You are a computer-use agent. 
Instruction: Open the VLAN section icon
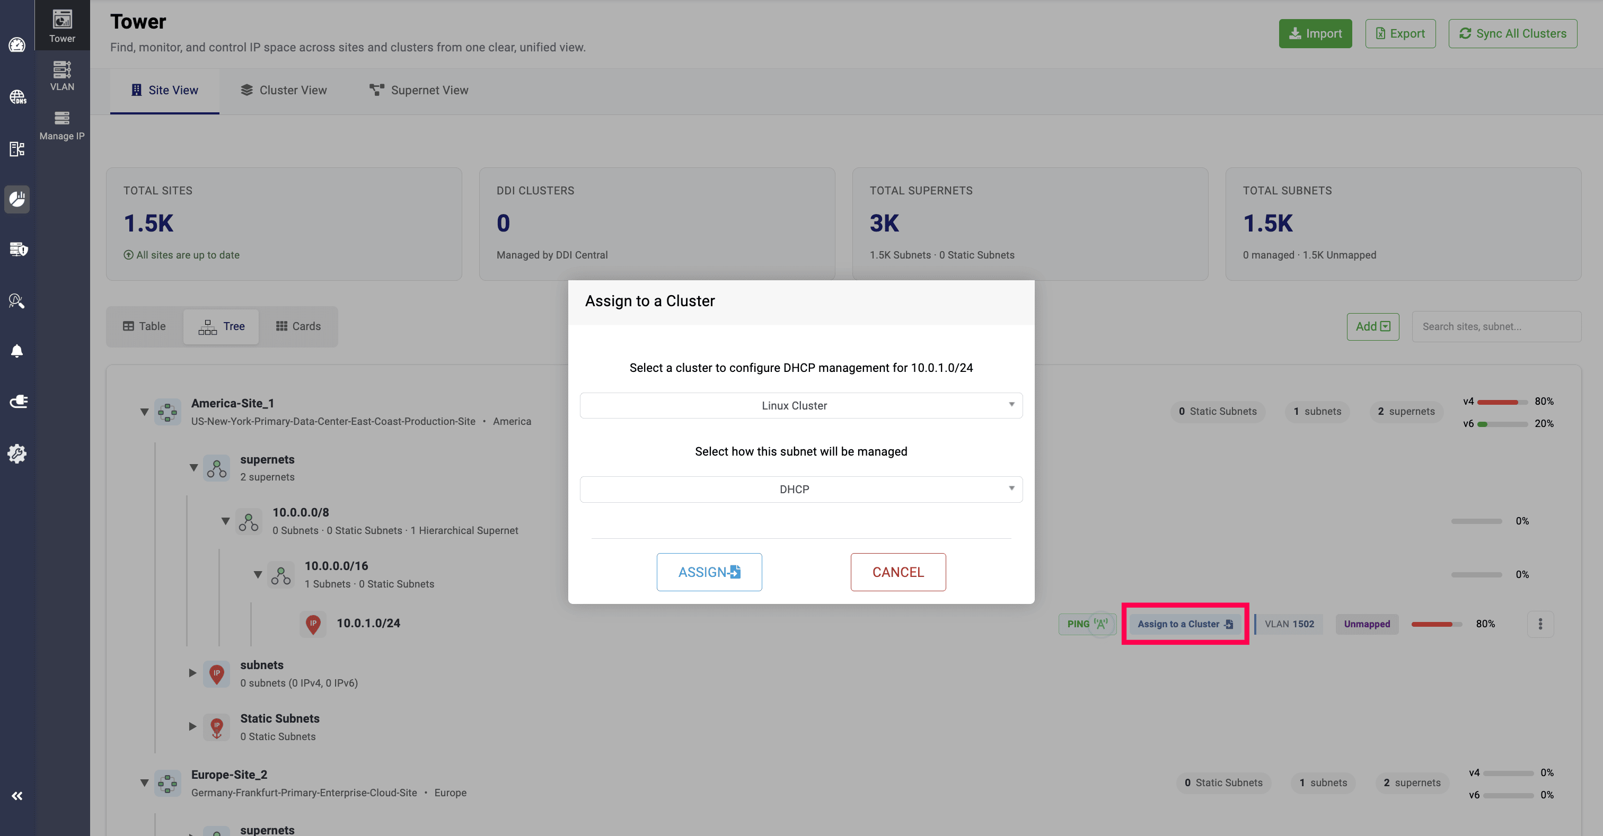pyautogui.click(x=61, y=75)
